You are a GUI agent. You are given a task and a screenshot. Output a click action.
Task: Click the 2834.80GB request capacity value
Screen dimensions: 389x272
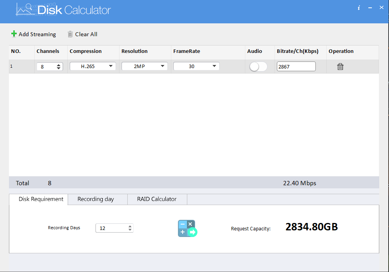click(x=312, y=226)
